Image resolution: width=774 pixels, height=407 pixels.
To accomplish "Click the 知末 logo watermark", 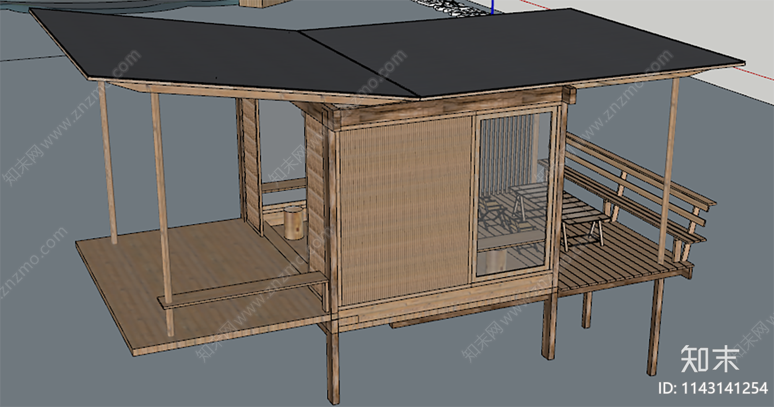I will click(710, 359).
